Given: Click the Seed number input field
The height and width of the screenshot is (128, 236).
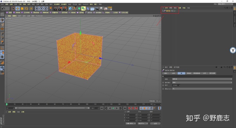Looking at the screenshot, I should click(x=176, y=85).
